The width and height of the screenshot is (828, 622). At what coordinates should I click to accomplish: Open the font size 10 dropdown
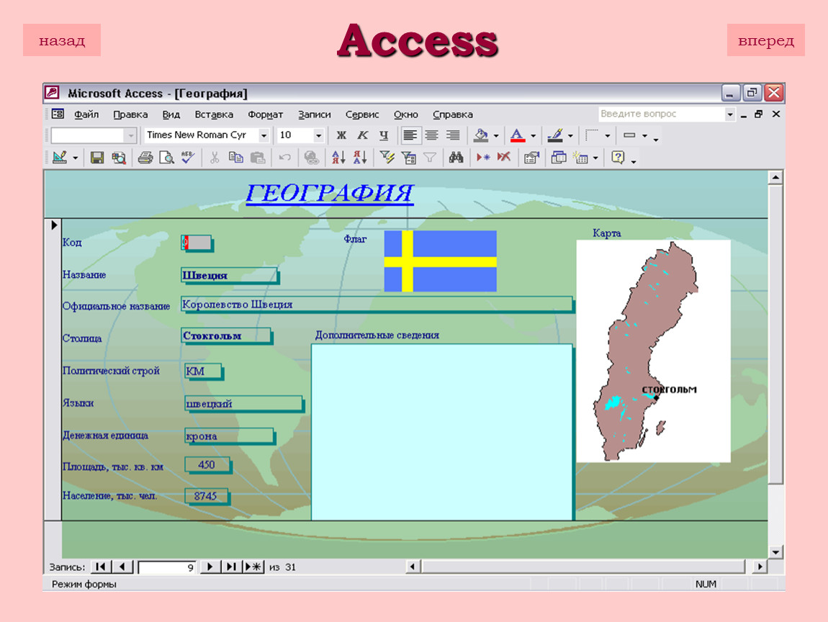point(318,135)
